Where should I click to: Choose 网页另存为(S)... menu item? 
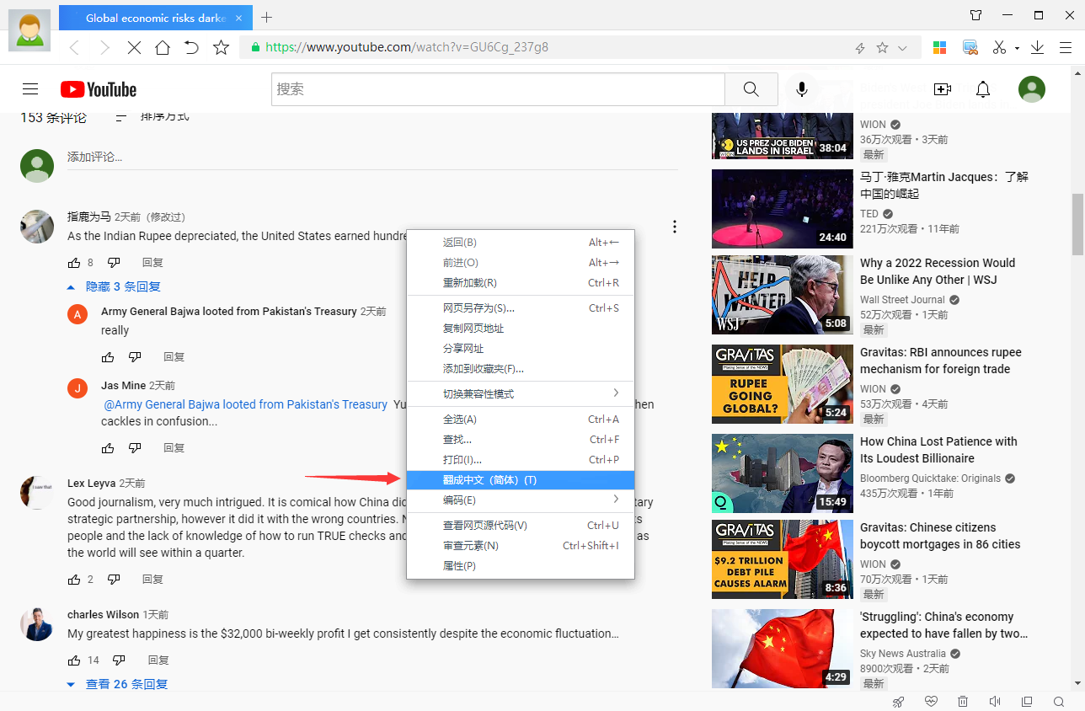click(521, 308)
